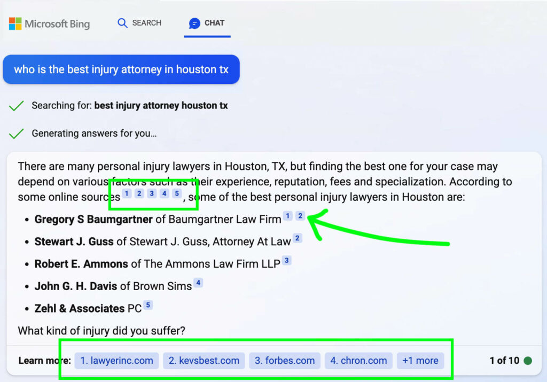Open the kevsbest.com source link

click(x=204, y=361)
